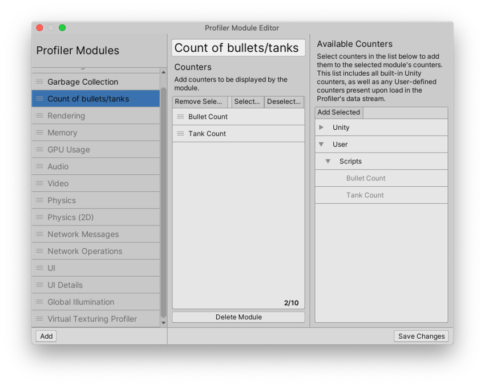Click the drag handle for UI Details module
485x386 pixels.
point(38,285)
